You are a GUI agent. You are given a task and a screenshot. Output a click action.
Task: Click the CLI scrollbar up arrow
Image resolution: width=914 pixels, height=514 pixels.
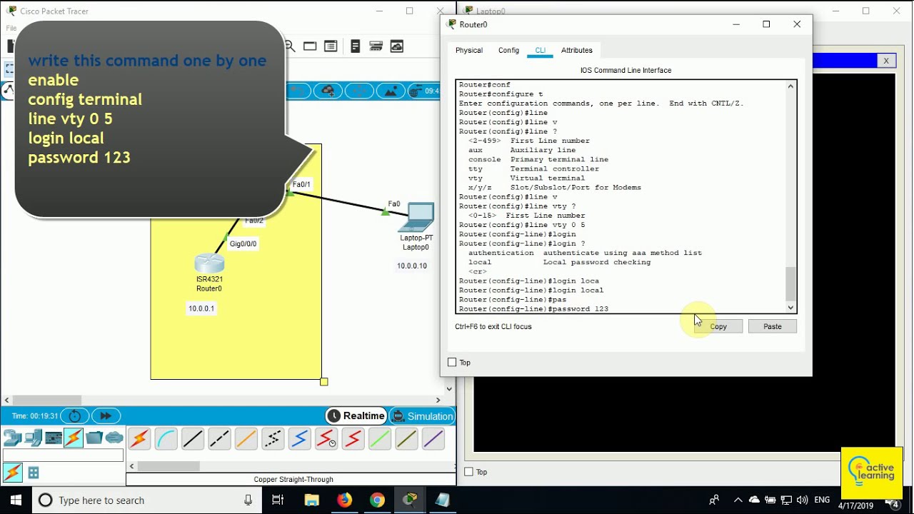(790, 86)
